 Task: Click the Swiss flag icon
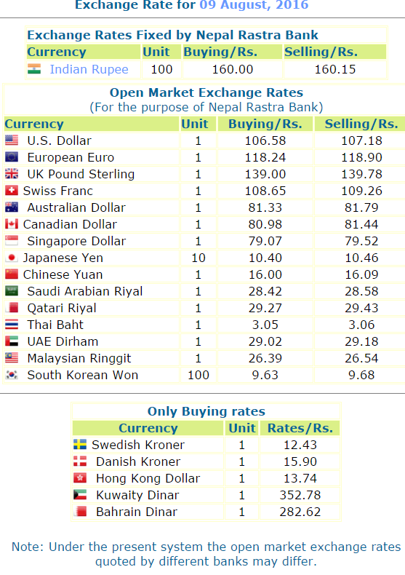tap(12, 190)
